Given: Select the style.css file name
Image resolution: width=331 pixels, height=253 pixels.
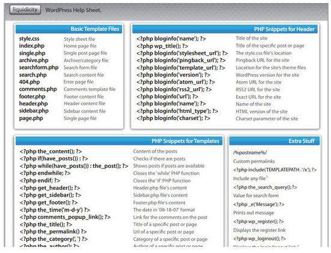Looking at the screenshot, I should (29, 38).
